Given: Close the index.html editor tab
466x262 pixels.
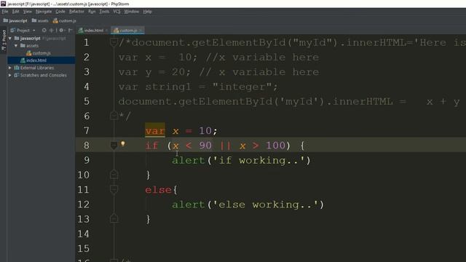Looking at the screenshot, I should tap(107, 31).
